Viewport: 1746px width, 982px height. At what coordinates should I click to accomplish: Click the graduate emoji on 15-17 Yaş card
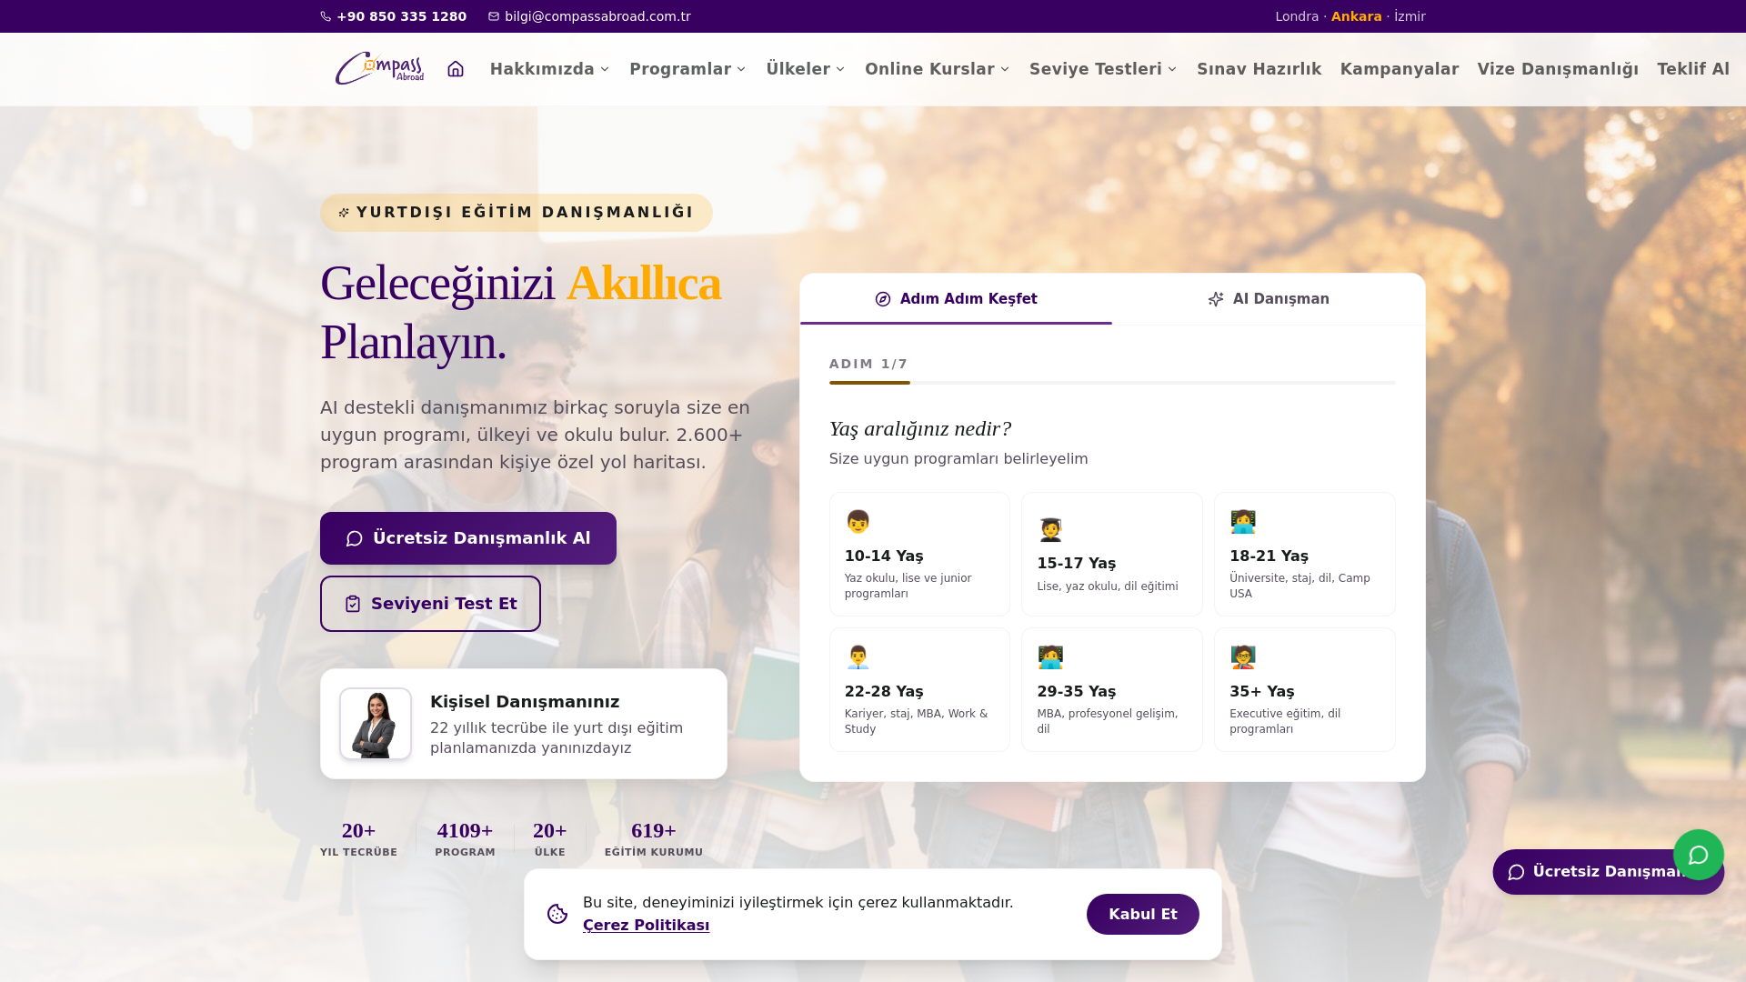coord(1050,529)
